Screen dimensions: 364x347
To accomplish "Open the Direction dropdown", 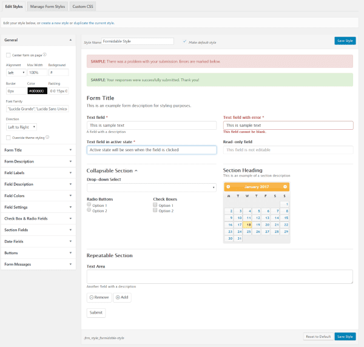I will point(21,127).
